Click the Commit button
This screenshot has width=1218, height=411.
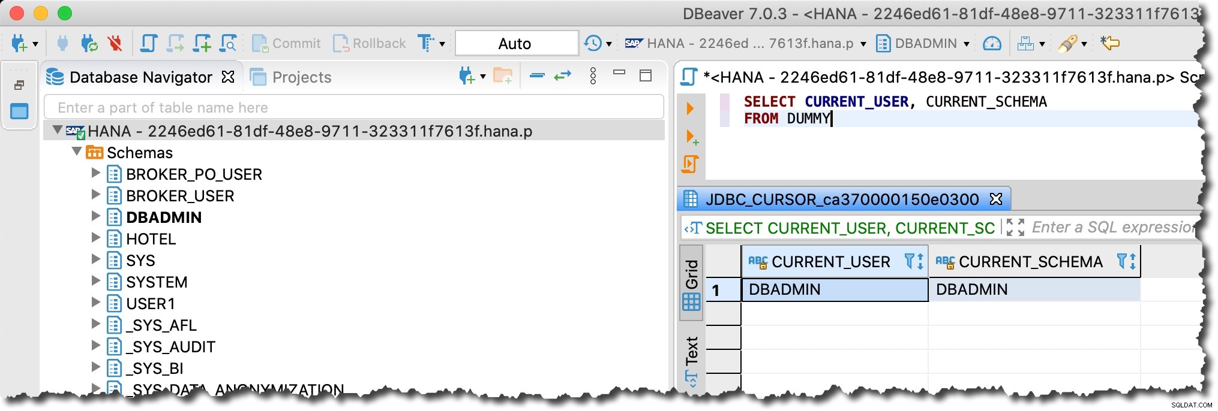pyautogui.click(x=286, y=43)
